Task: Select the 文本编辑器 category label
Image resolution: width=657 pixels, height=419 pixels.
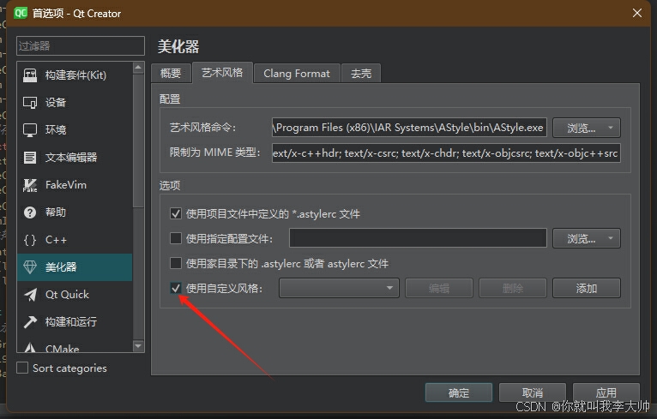Action: [x=71, y=158]
